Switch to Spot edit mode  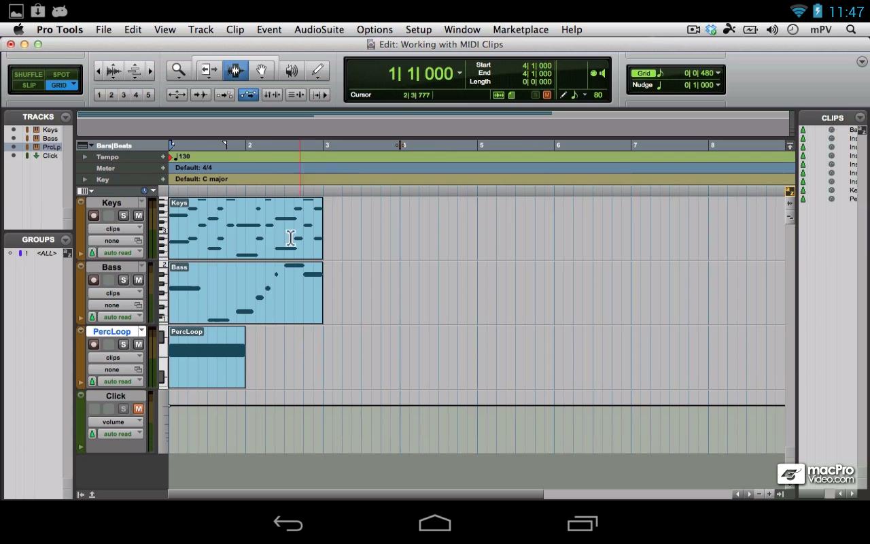coord(61,74)
